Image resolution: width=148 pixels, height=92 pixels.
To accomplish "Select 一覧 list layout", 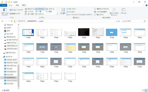I will (39, 12).
